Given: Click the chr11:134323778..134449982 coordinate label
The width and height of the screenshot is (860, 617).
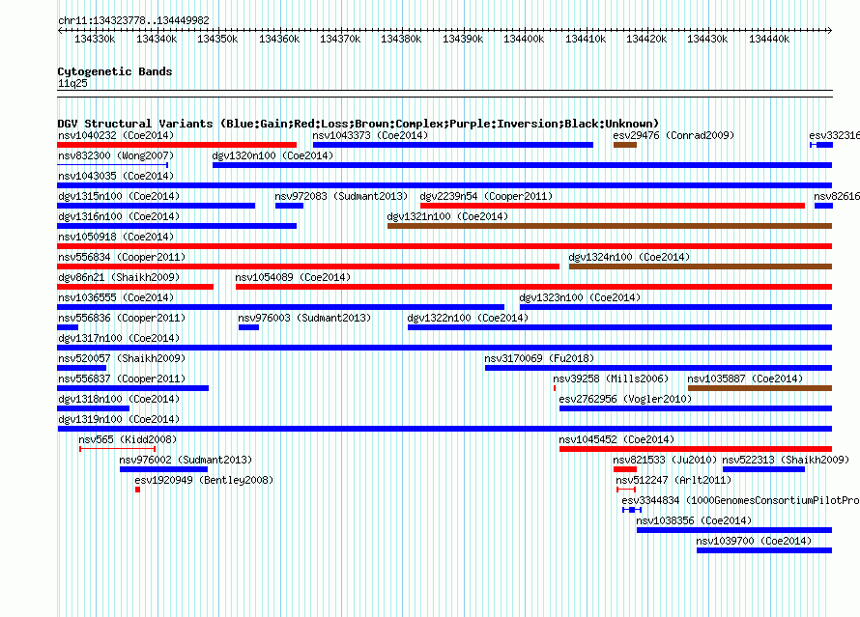Looking at the screenshot, I should pos(133,20).
